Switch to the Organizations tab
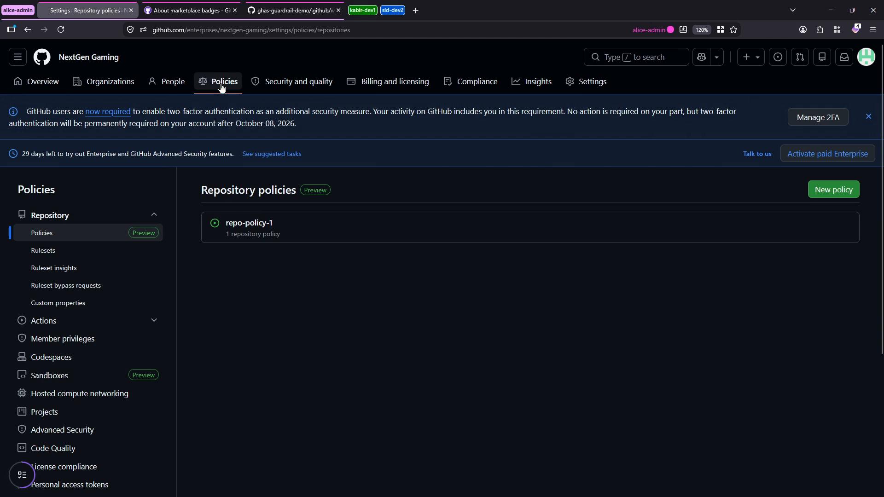884x497 pixels. [x=104, y=81]
